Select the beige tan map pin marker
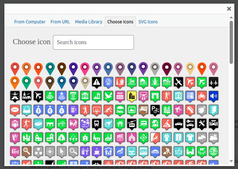 point(85,83)
